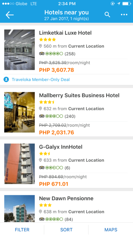This screenshot has width=133, height=237.
Task: Tap the back arrow icon
Action: coord(10,15)
